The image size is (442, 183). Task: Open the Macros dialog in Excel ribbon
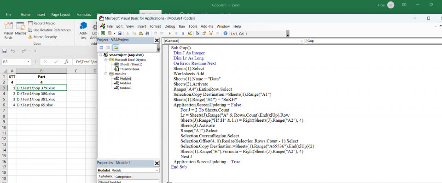click(21, 28)
